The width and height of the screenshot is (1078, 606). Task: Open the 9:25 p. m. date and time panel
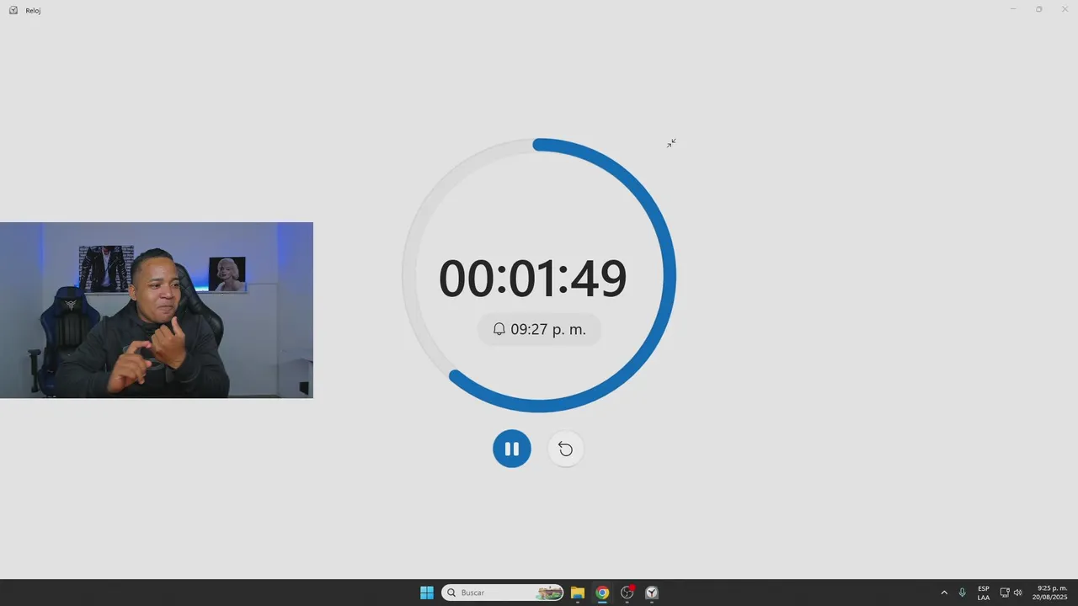[1050, 593]
